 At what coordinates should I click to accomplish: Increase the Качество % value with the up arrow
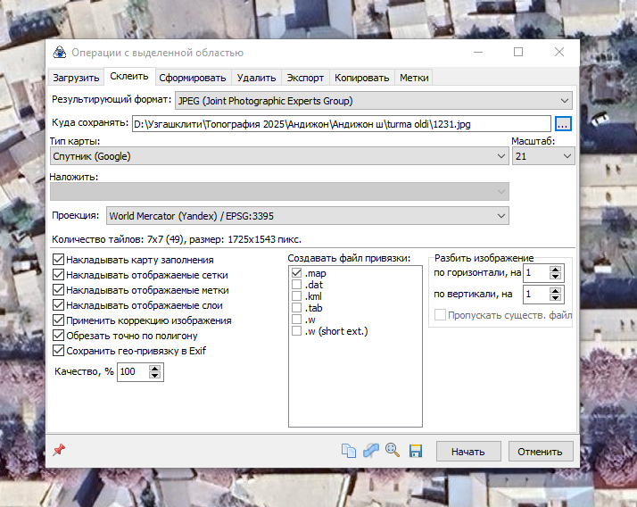click(154, 369)
